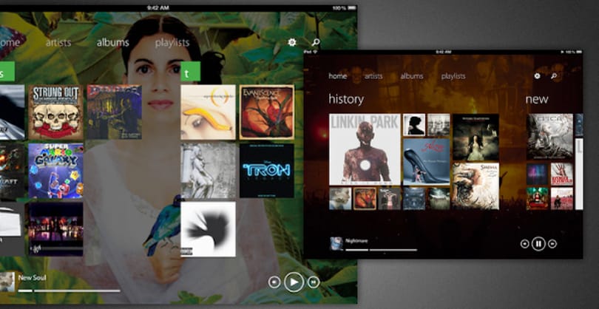Click the 9:42 AM clock in green player
599x309 pixels.
click(158, 7)
